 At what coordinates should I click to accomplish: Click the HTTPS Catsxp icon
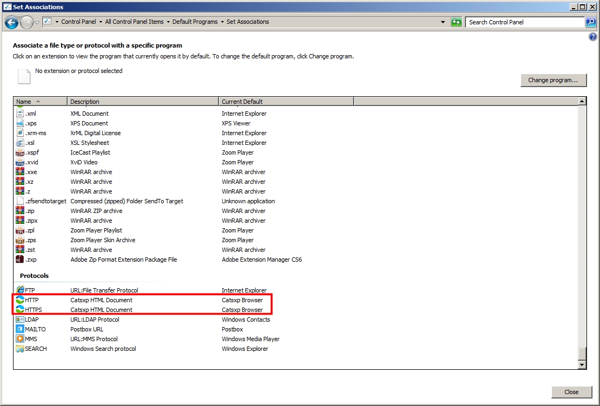(20, 310)
